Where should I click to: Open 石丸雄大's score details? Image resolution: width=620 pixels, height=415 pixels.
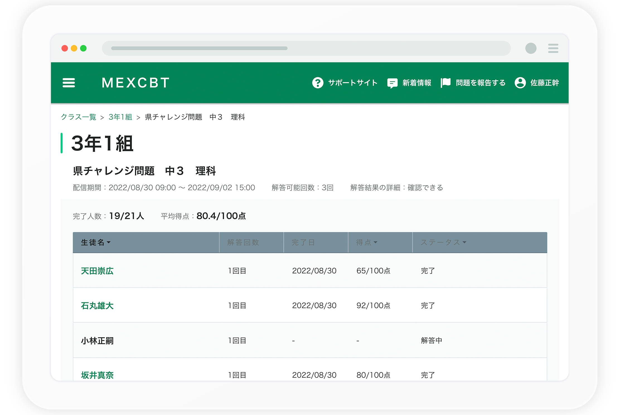(97, 305)
